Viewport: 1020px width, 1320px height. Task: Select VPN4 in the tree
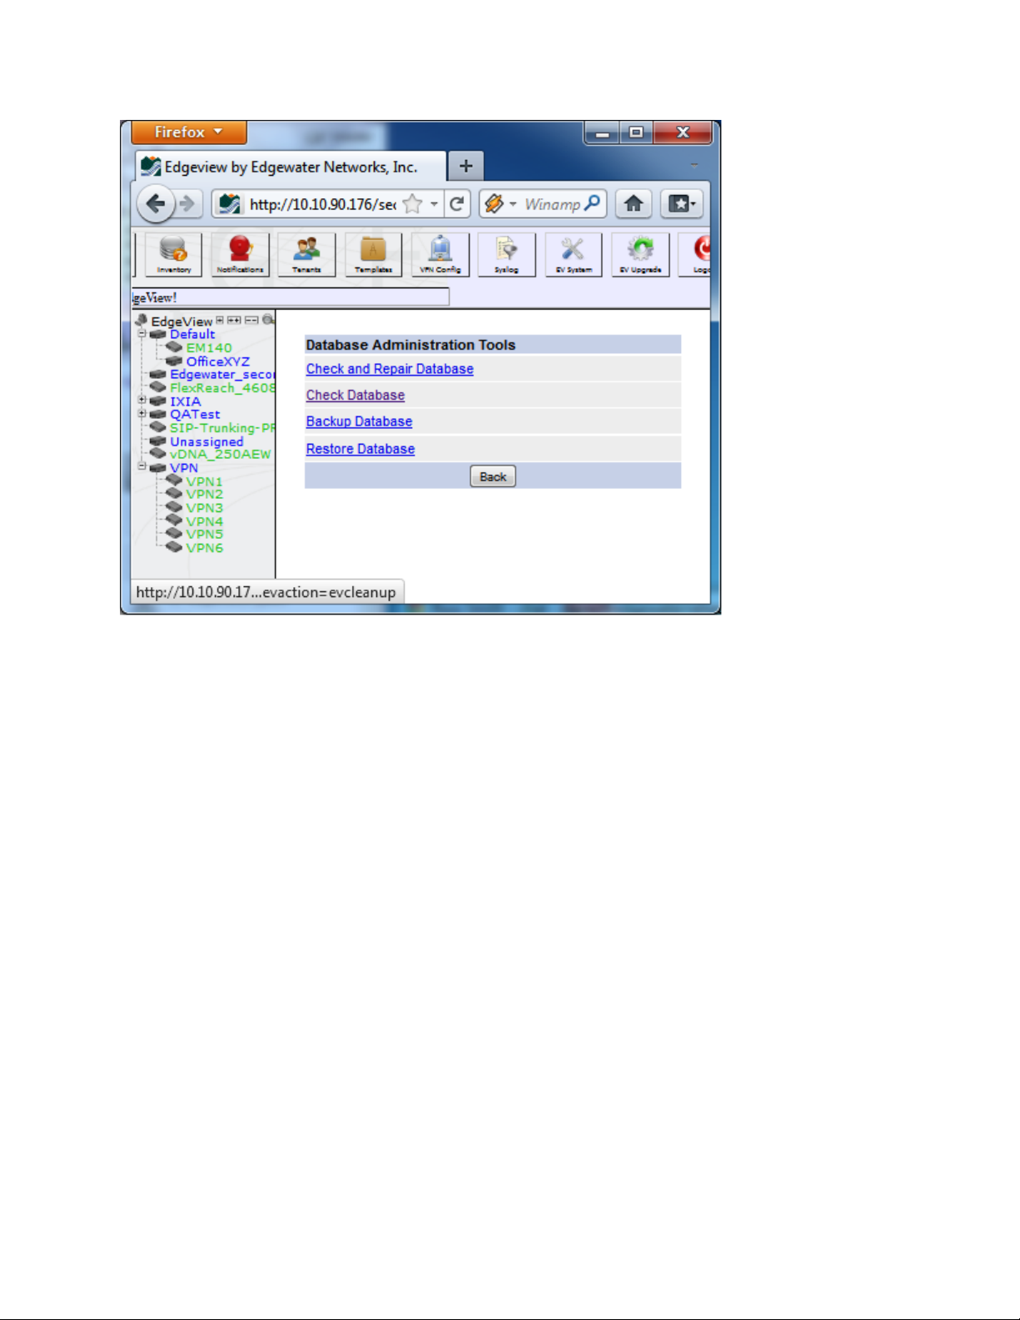coord(205,521)
